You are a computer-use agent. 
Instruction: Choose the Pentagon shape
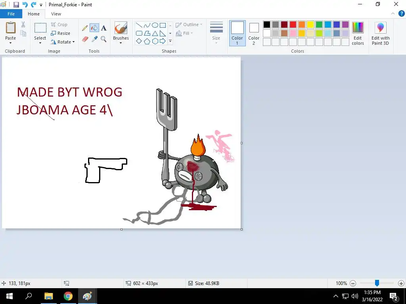coord(147,41)
